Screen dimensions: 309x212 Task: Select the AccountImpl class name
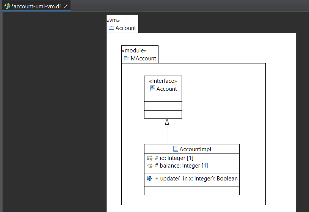(195, 149)
